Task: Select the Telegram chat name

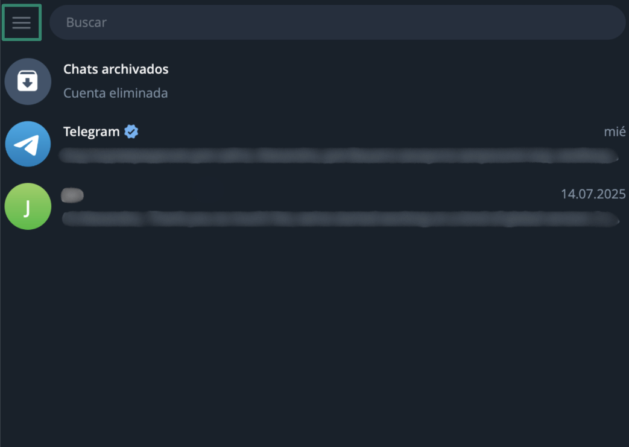Action: click(x=92, y=132)
